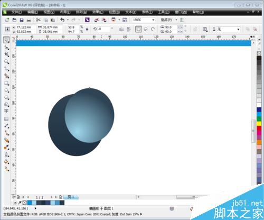Image resolution: width=264 pixels, height=220 pixels.
Task: Open the 文本(X) menu
Action: click(131, 12)
